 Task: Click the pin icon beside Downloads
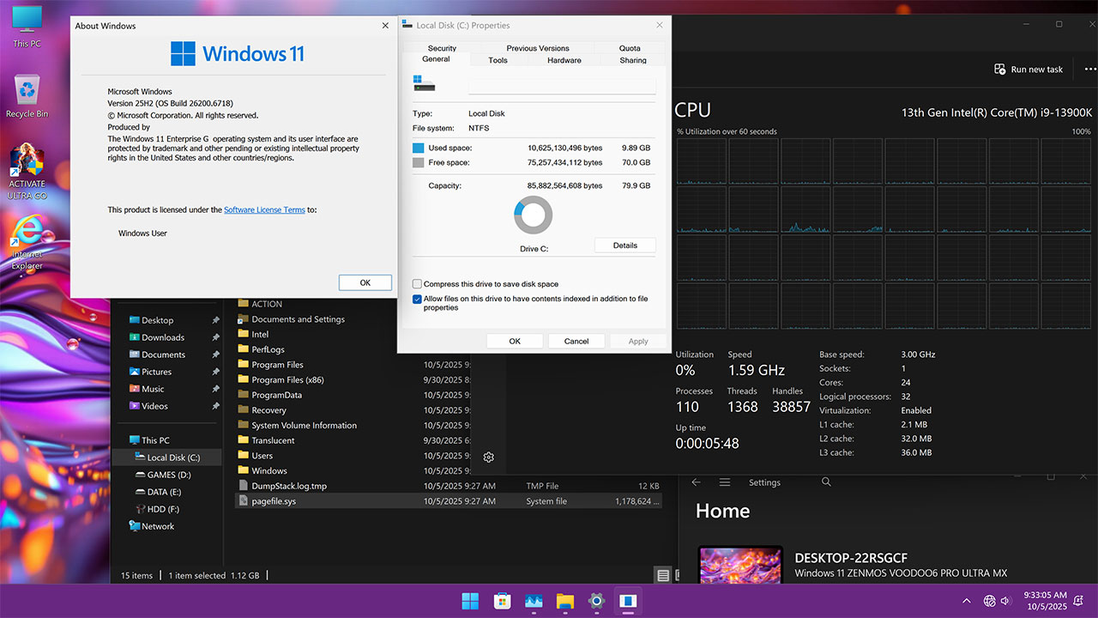215,337
